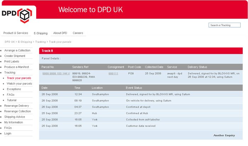The image size is (248, 146).
Task: Open parcel number 9999 9999 100 144 V
Action: 56,74
